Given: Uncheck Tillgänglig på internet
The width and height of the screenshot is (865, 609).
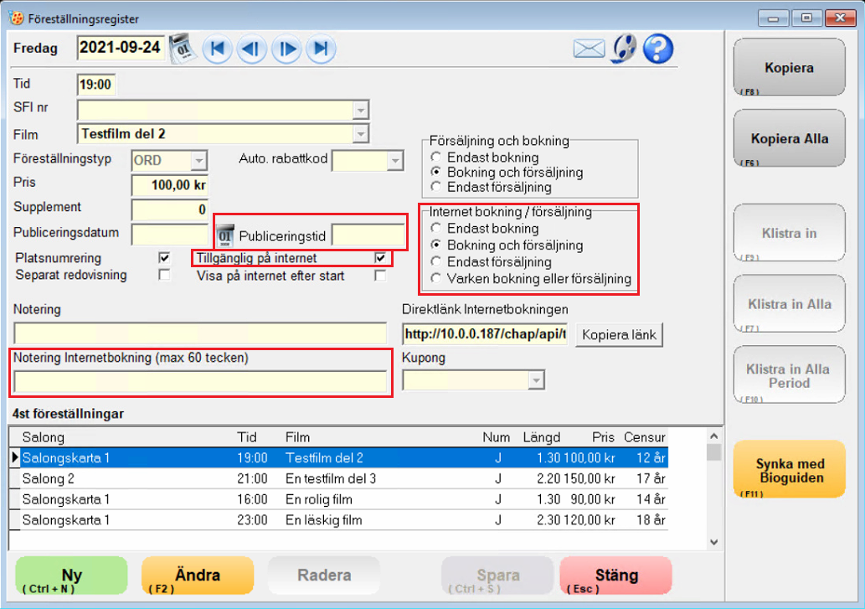Looking at the screenshot, I should tap(381, 258).
